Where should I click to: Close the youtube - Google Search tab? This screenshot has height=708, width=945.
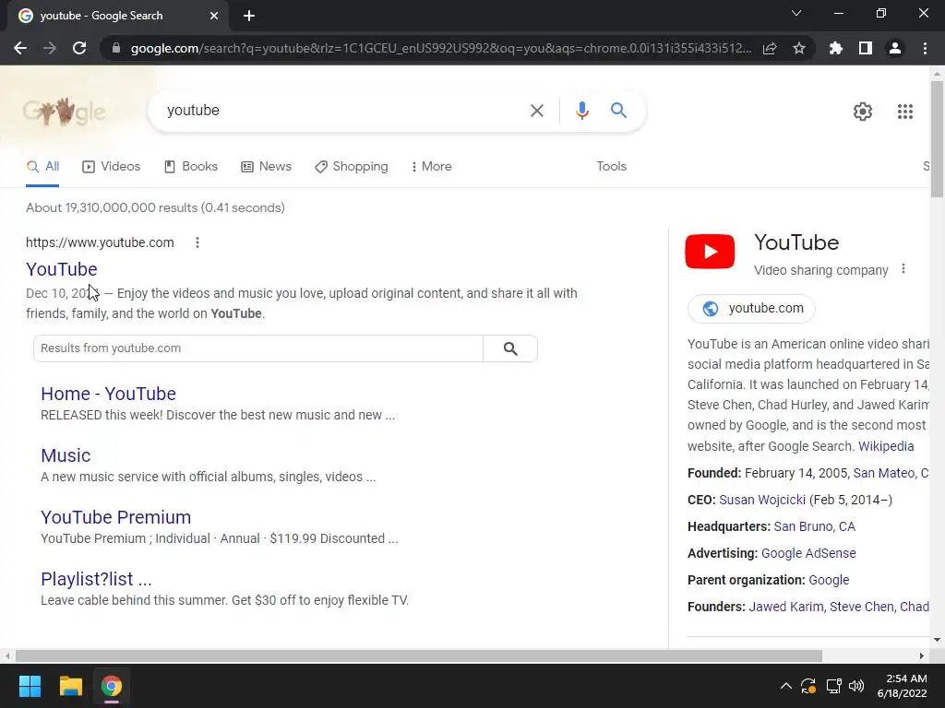pos(214,16)
